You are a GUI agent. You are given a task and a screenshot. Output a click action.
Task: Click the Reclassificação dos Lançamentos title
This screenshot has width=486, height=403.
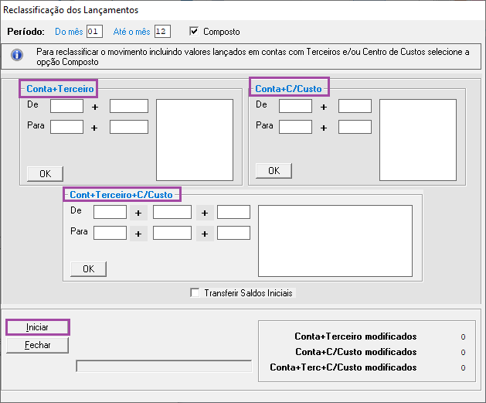pos(70,10)
